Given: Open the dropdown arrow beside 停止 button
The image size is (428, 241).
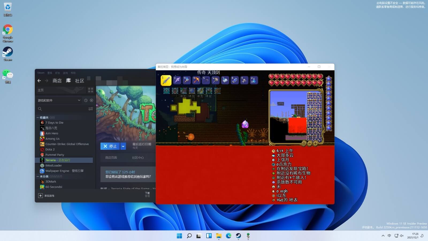Looking at the screenshot, I should (x=123, y=146).
